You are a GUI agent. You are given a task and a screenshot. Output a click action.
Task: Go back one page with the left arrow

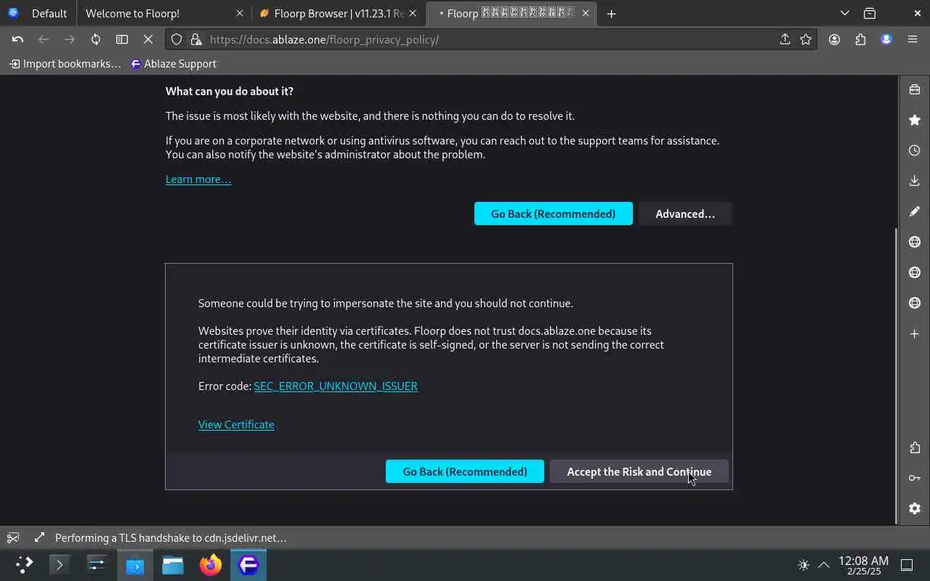coord(44,39)
